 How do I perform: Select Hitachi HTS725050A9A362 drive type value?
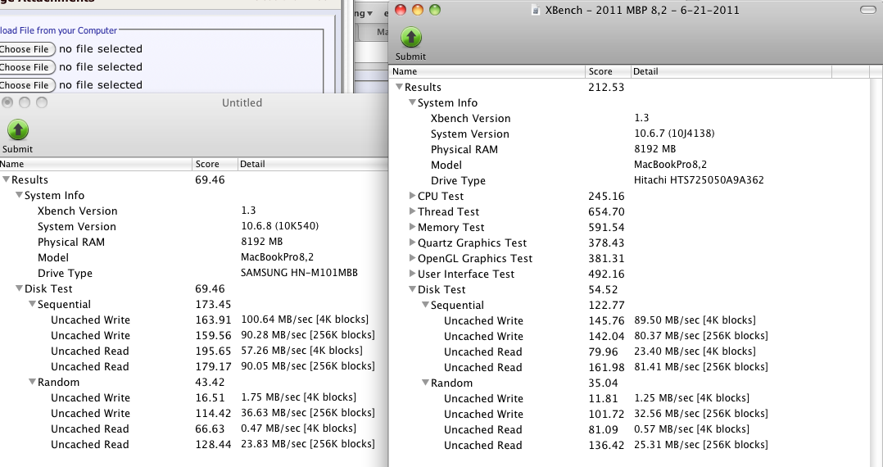coord(699,180)
